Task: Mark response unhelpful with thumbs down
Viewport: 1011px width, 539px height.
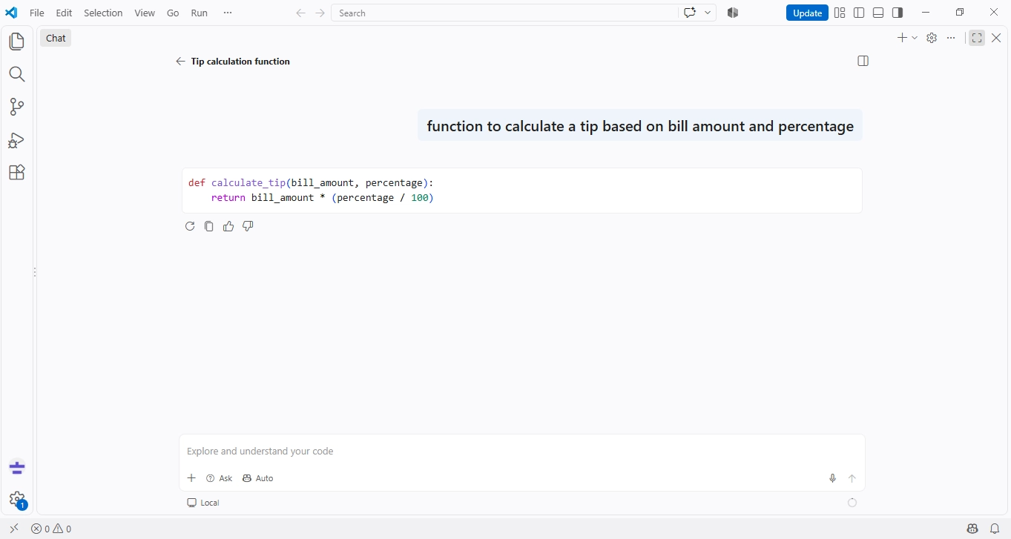Action: tap(248, 226)
